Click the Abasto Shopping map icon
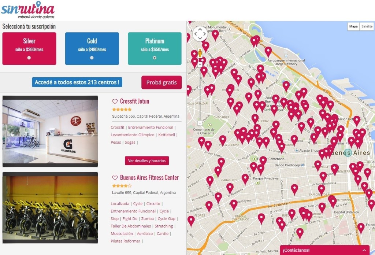The height and width of the screenshot is (255, 375). point(297,151)
